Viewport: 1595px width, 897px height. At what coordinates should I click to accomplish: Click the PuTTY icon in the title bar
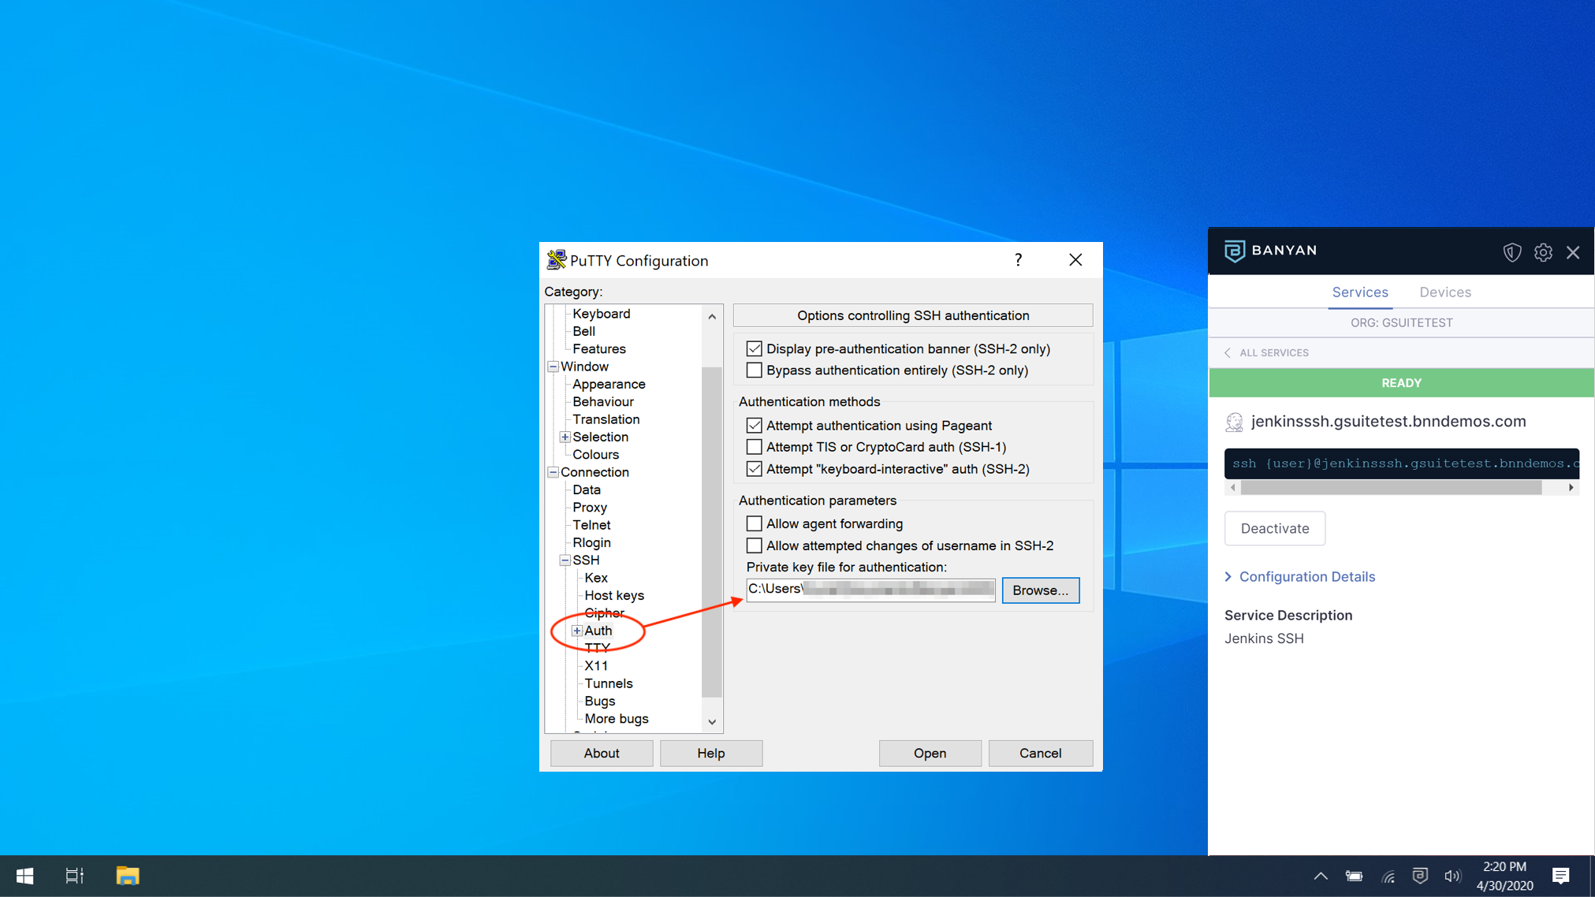coord(557,260)
